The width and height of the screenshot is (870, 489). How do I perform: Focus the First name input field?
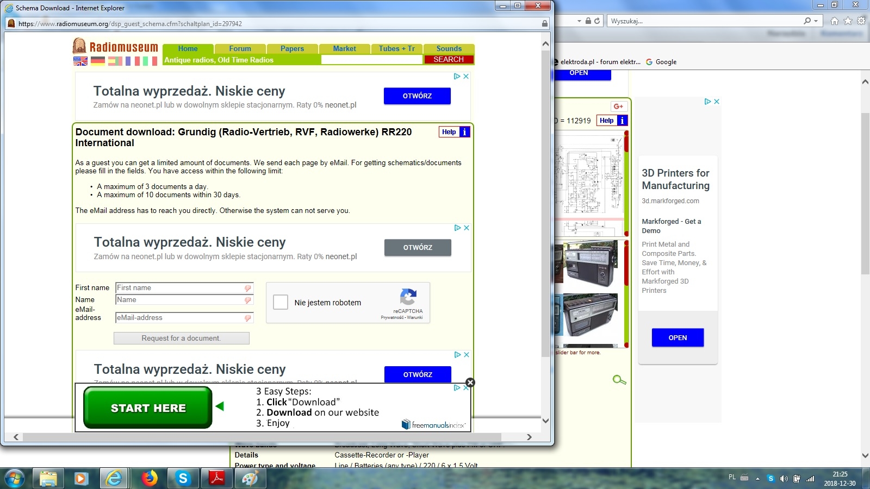pos(184,288)
